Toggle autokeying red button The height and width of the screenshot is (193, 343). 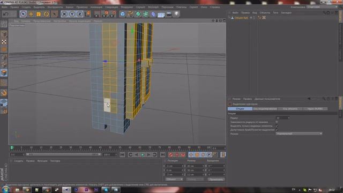[177, 155]
